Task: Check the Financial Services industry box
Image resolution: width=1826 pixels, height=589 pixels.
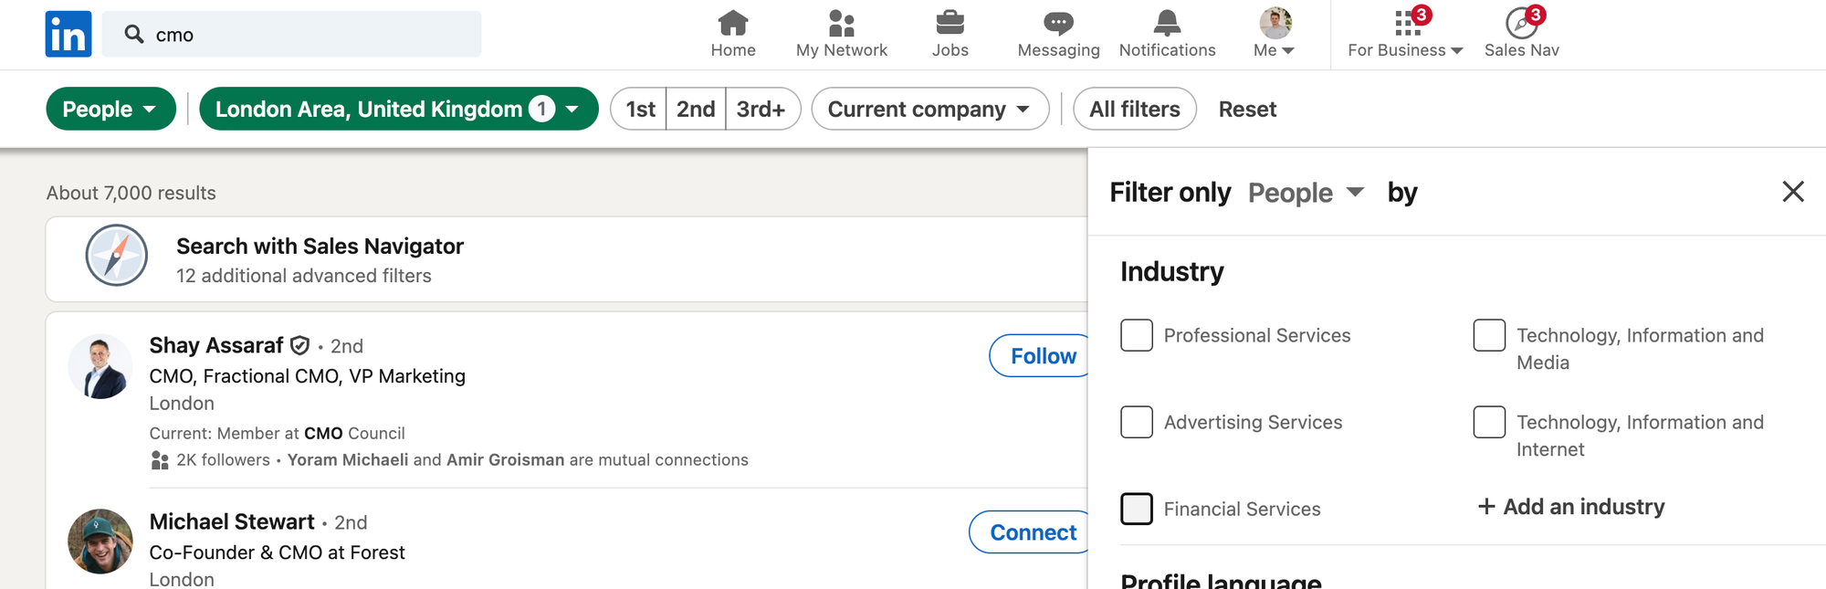Action: (x=1137, y=509)
